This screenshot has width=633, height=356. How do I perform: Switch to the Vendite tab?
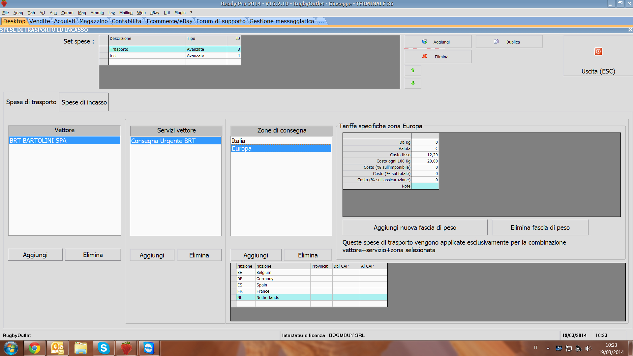click(40, 21)
